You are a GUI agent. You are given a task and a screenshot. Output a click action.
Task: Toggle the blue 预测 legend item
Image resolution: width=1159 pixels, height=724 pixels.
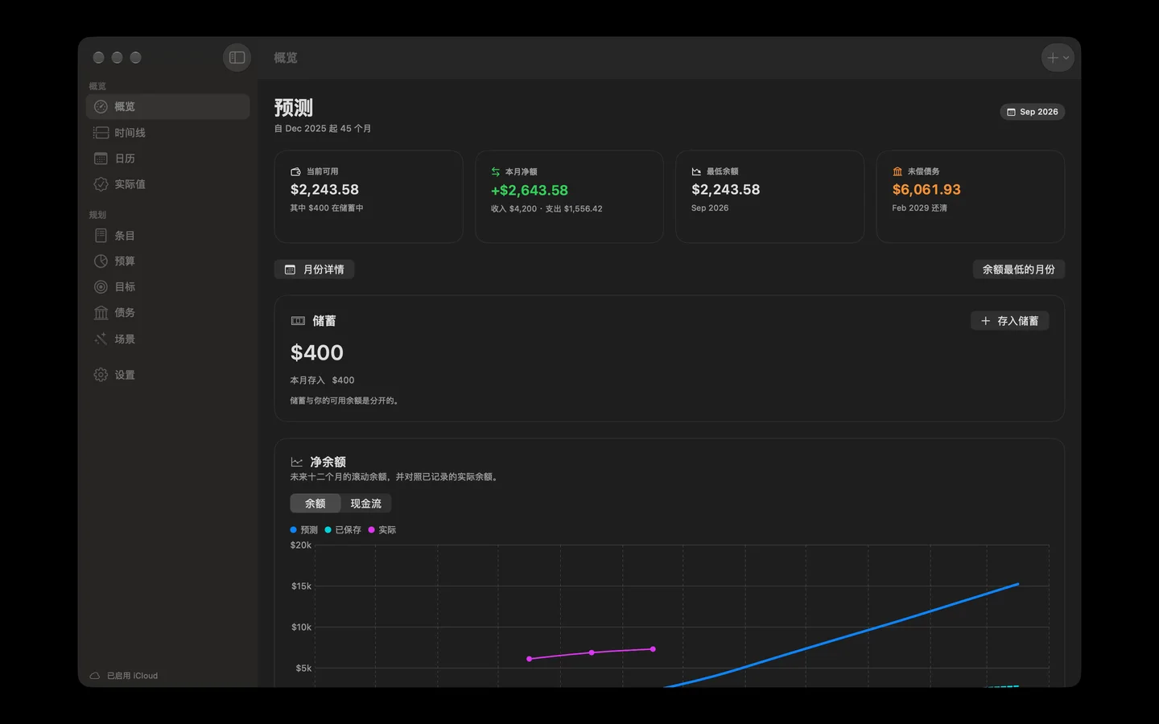(x=304, y=530)
